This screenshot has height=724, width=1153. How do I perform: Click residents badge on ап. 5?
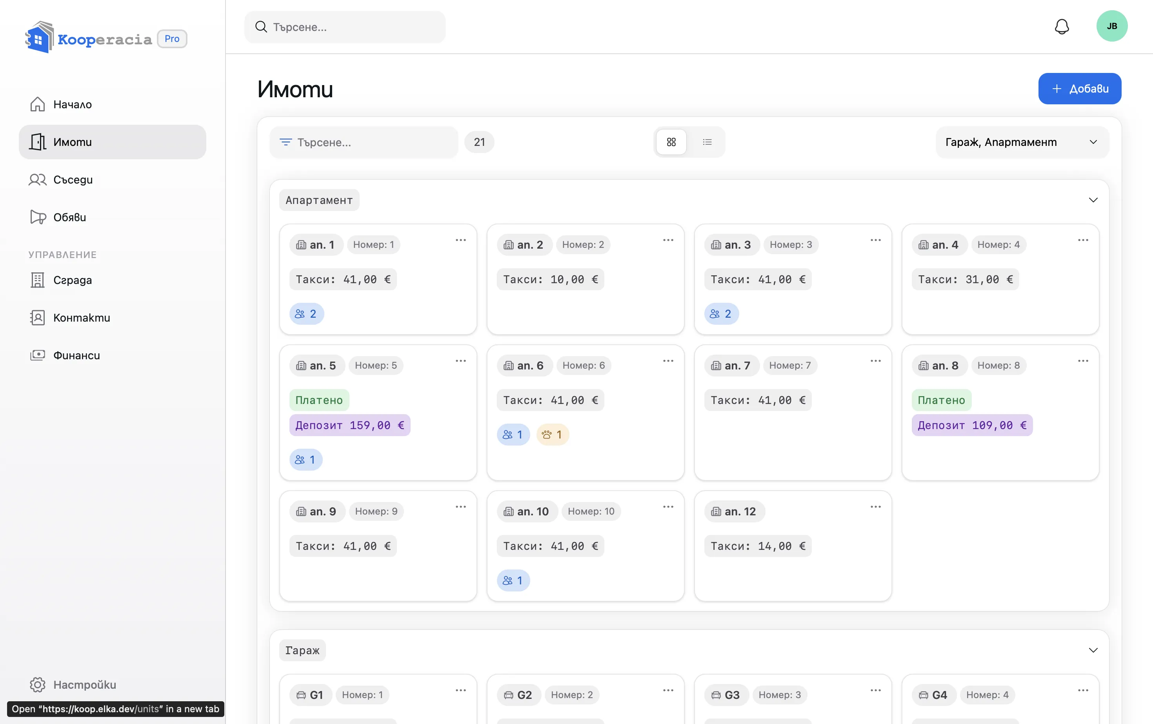pos(306,460)
